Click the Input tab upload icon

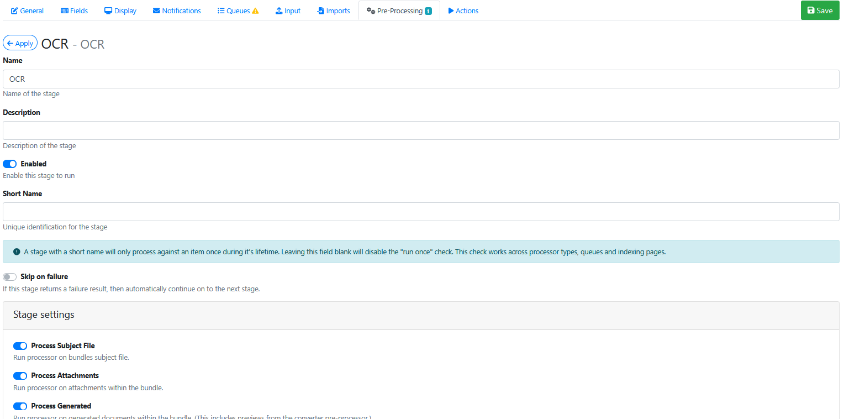[279, 11]
